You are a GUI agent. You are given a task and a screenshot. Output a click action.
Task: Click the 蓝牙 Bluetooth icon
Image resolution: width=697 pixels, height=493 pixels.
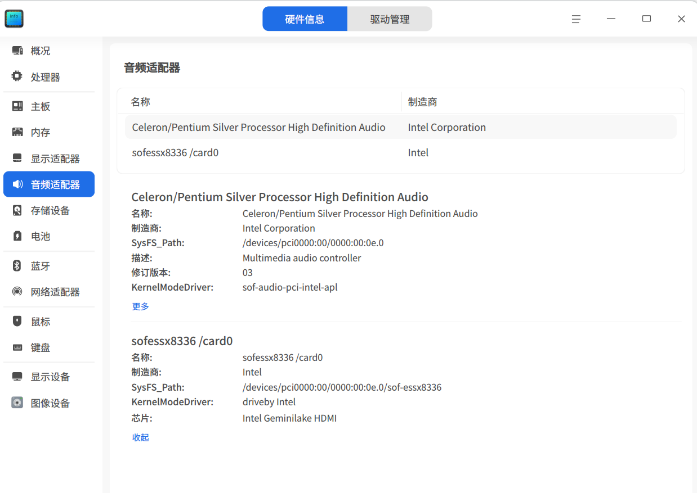17,266
